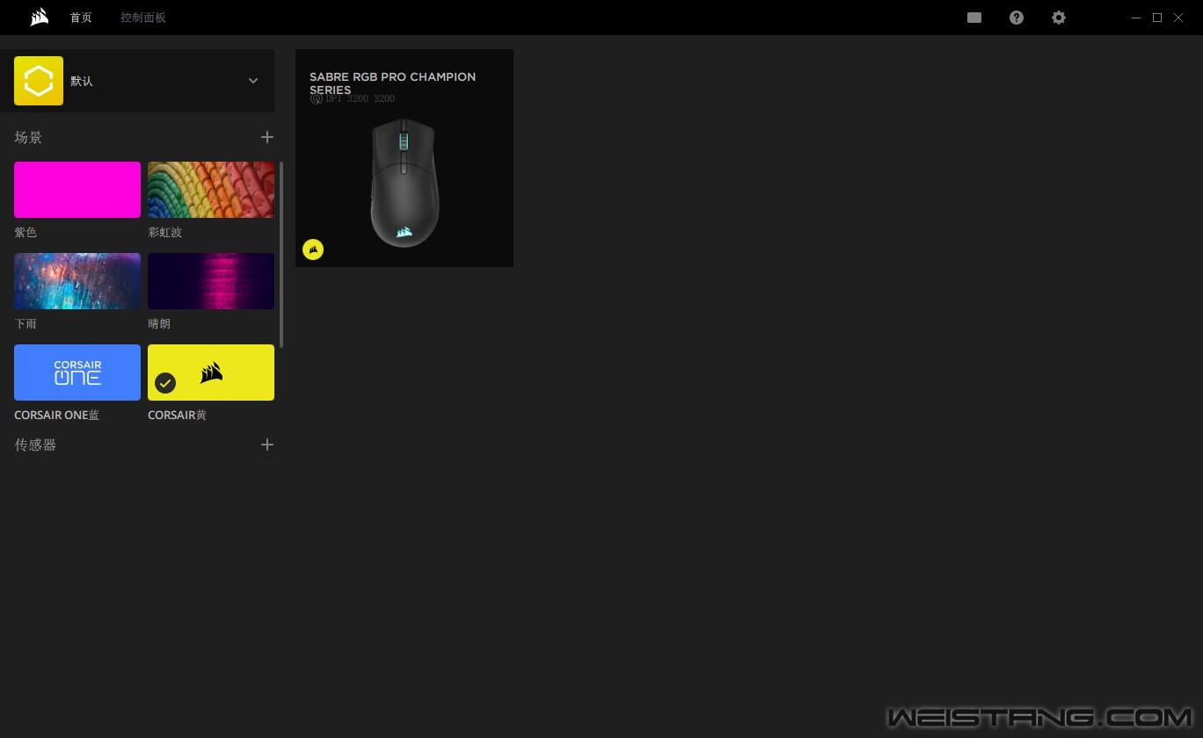This screenshot has width=1203, height=738.
Task: Click the scenes panel scrollbar
Action: click(x=281, y=254)
